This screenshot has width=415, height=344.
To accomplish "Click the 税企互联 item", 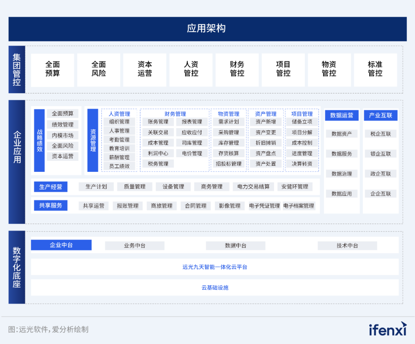I will tap(380, 134).
